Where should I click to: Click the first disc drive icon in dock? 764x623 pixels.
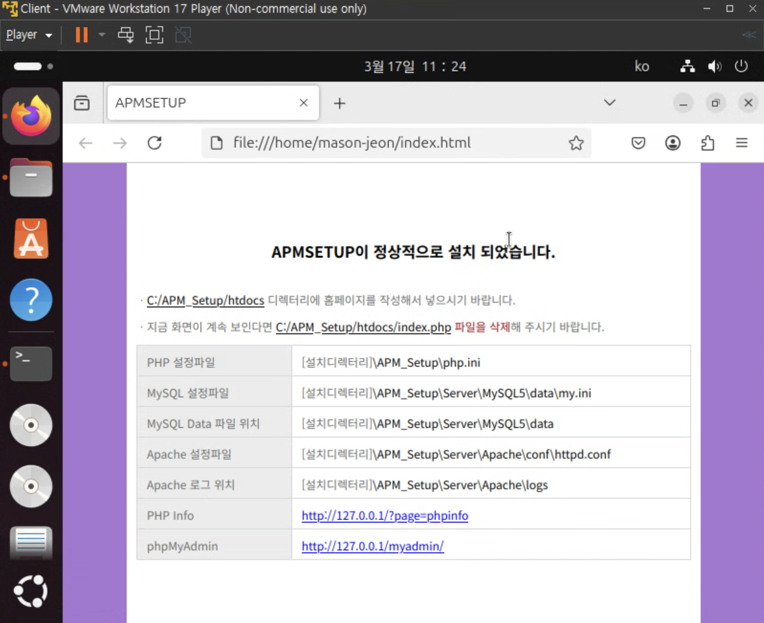point(31,425)
